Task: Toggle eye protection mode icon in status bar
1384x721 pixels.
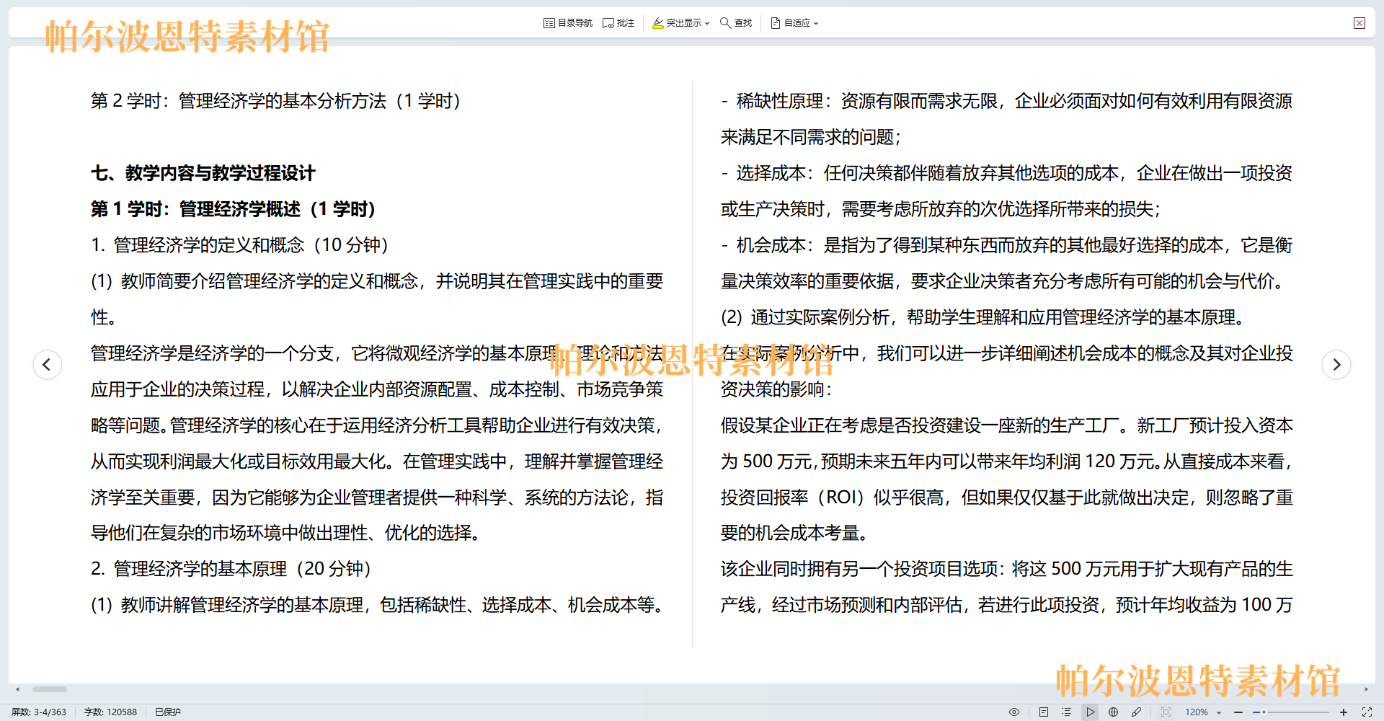Action: (1014, 712)
